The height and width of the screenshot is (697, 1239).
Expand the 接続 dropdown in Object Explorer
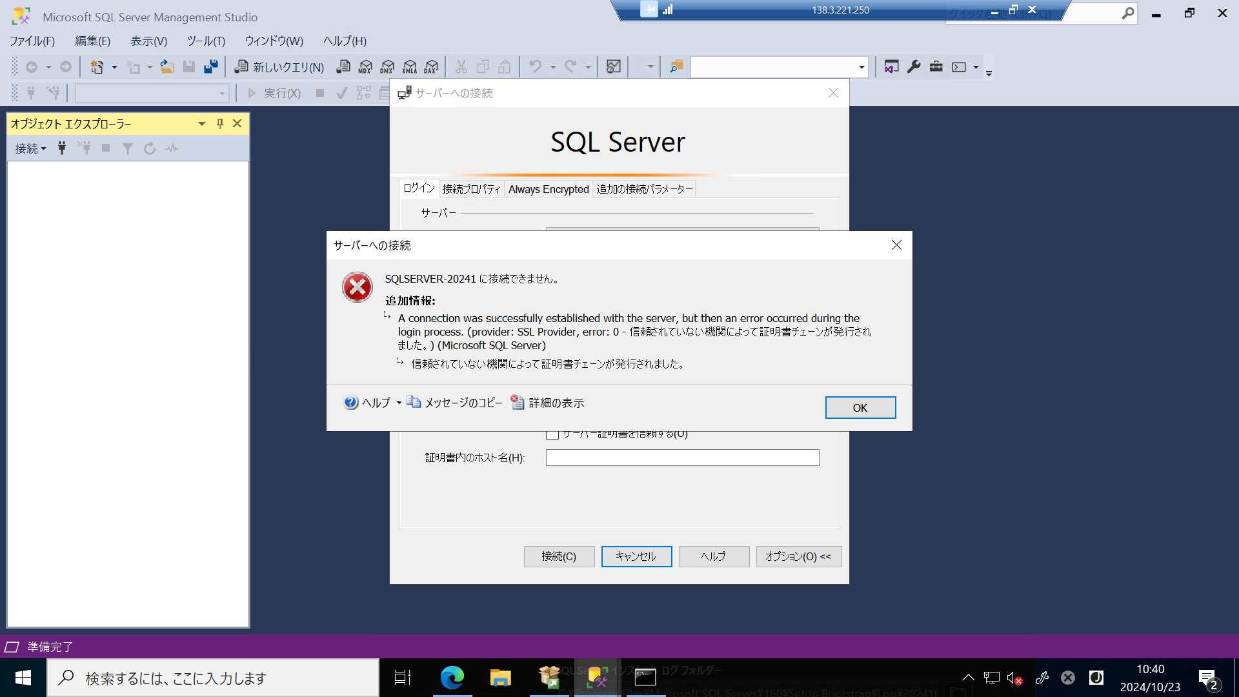30,148
